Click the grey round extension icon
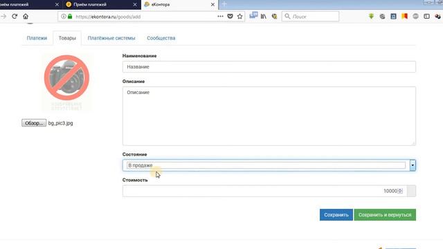 click(x=415, y=17)
